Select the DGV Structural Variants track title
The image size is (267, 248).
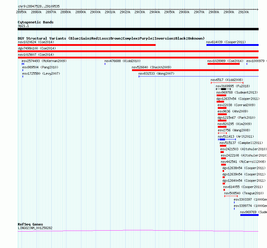coord(111,38)
